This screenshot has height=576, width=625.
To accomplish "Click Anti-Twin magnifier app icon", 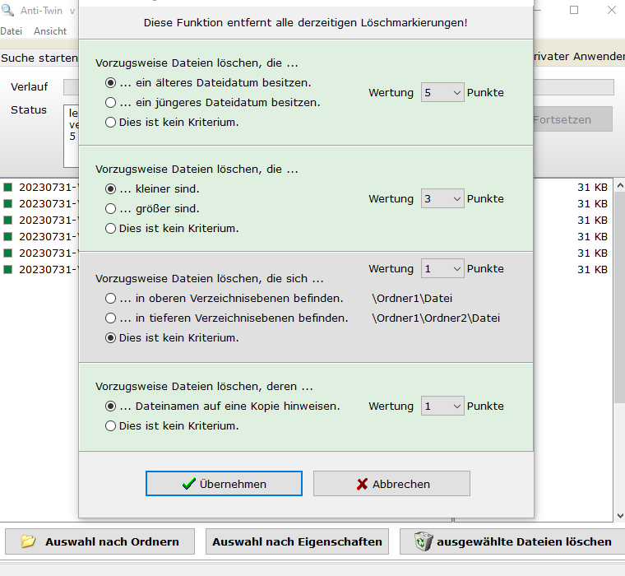I will [7, 10].
